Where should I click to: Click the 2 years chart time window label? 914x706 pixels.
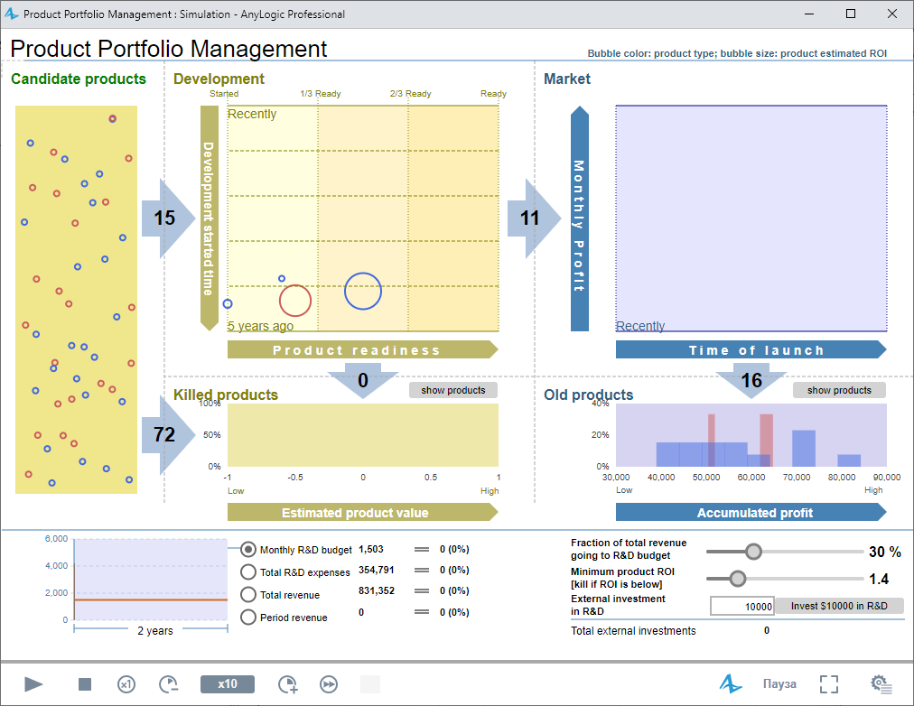pos(155,631)
